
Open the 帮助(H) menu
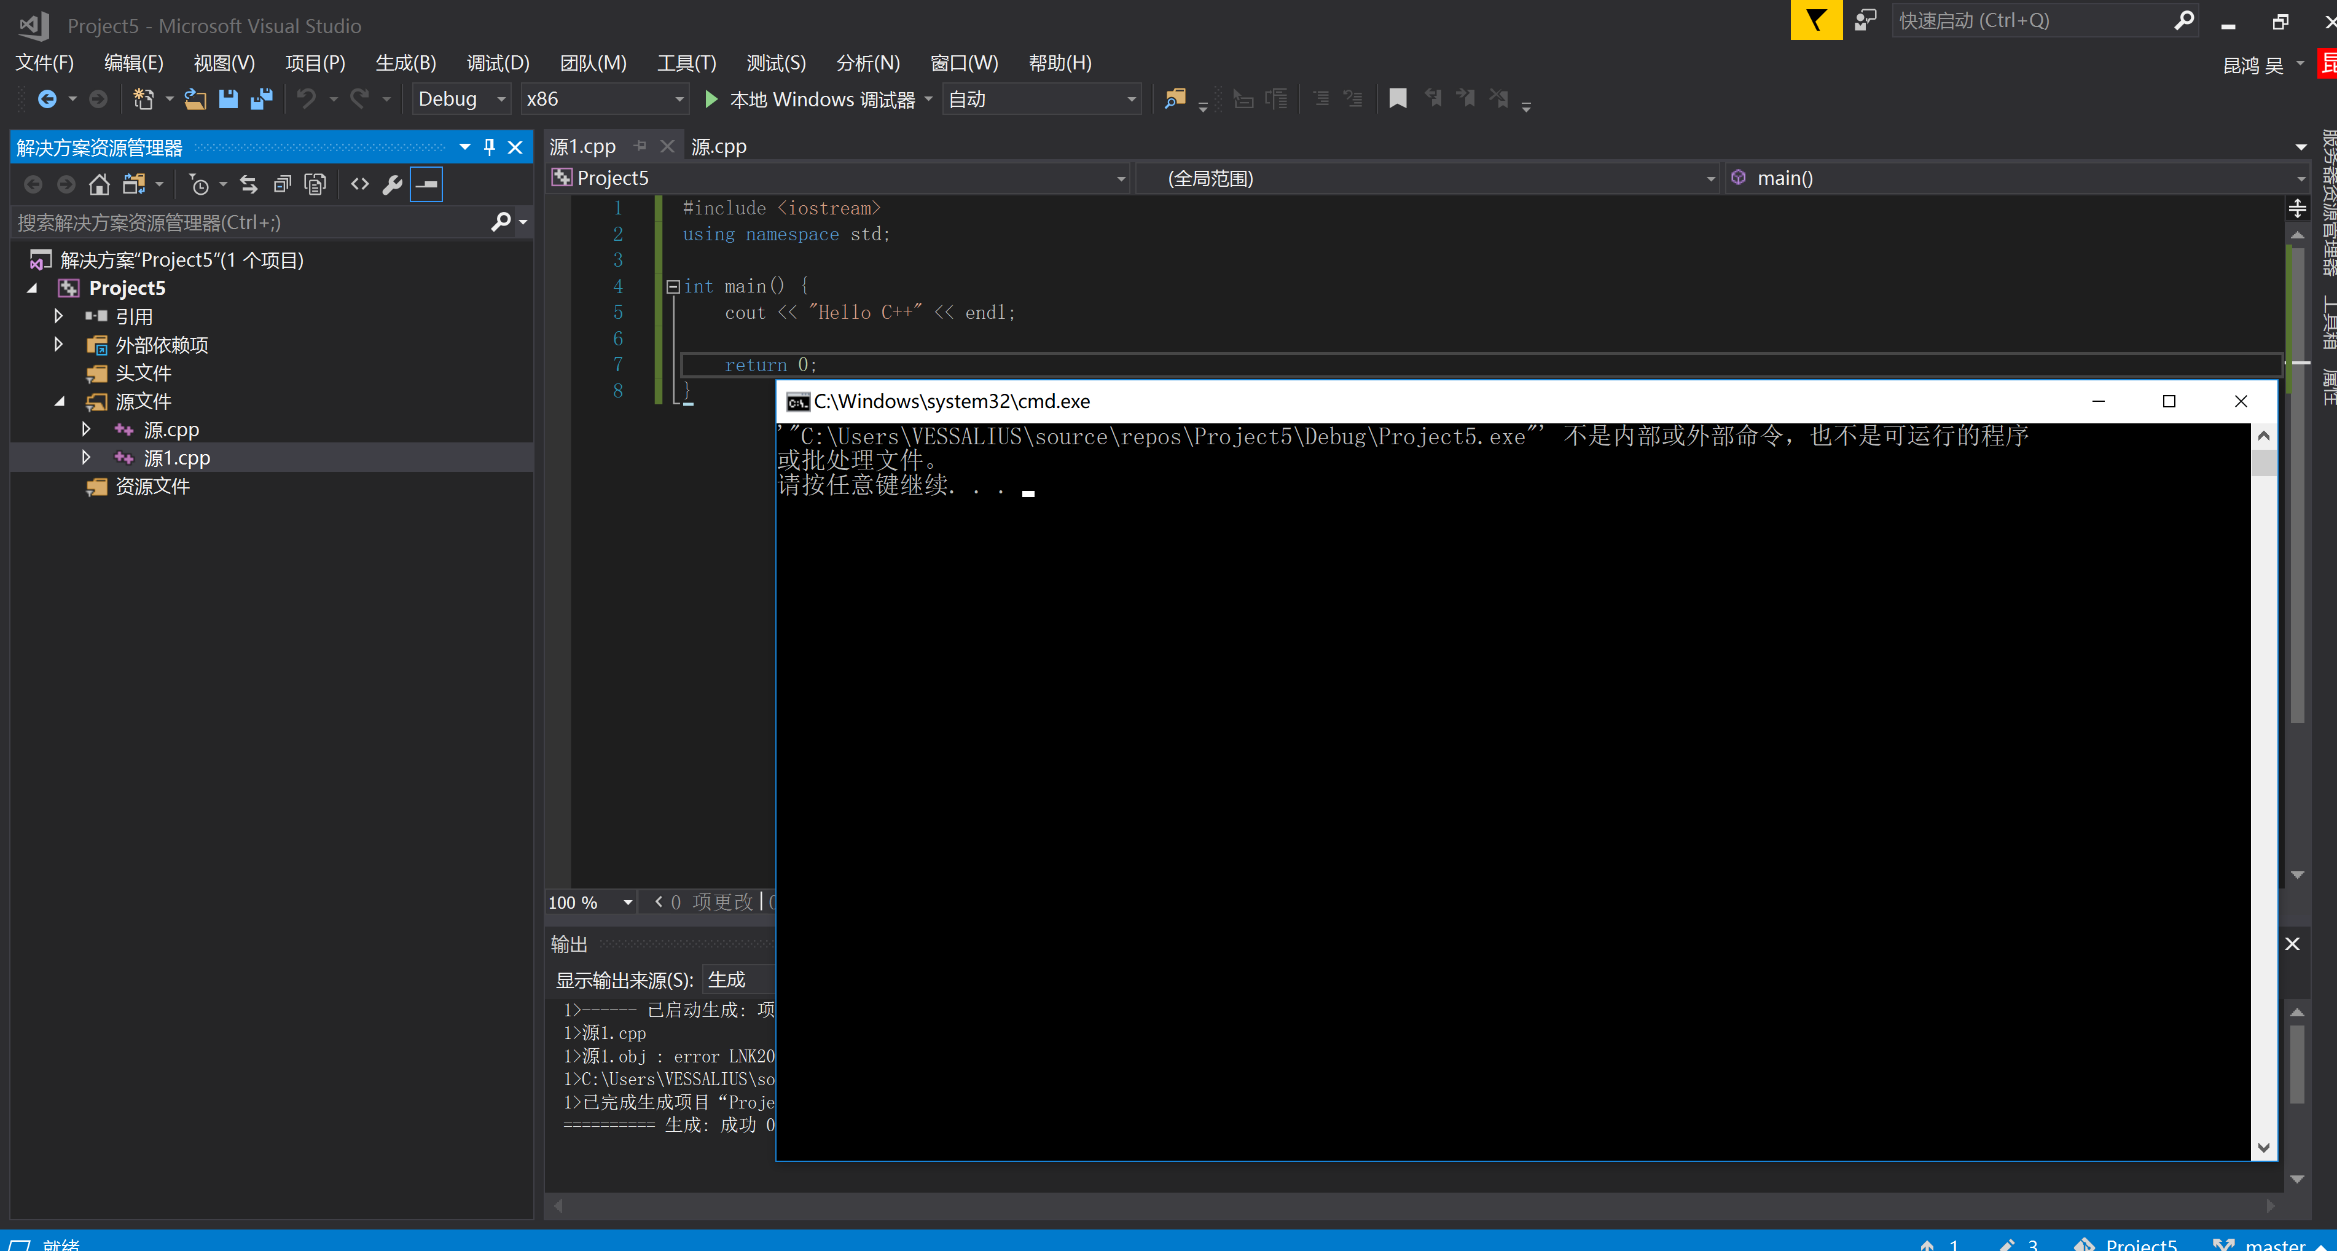tap(1060, 63)
